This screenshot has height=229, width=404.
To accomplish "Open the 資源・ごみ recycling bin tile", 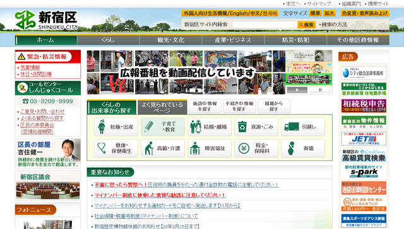I will click(x=256, y=127).
